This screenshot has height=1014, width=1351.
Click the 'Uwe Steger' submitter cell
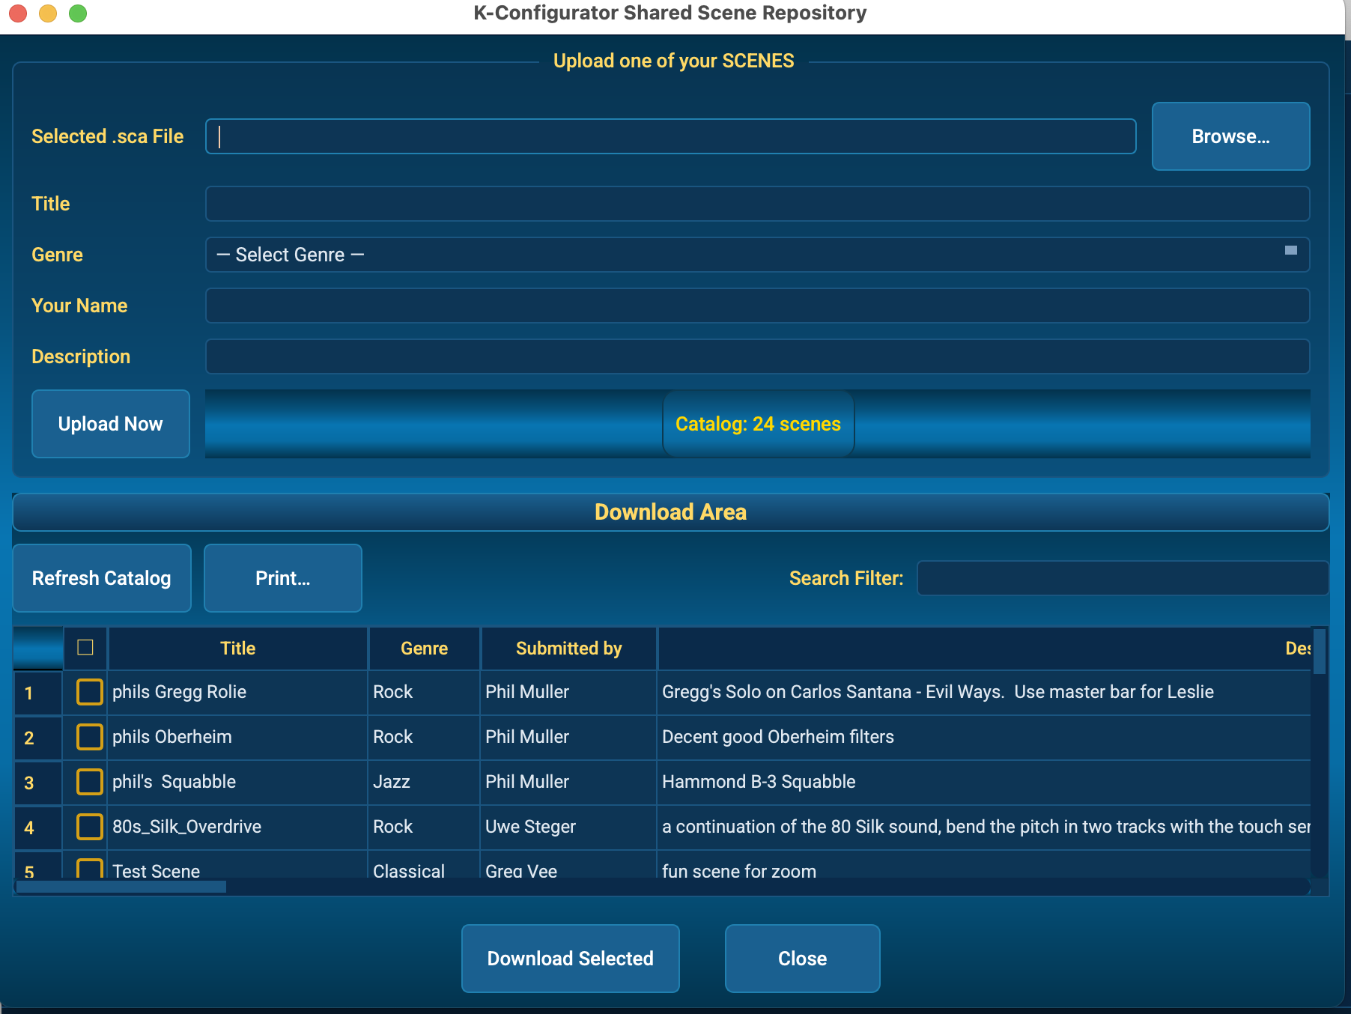568,827
